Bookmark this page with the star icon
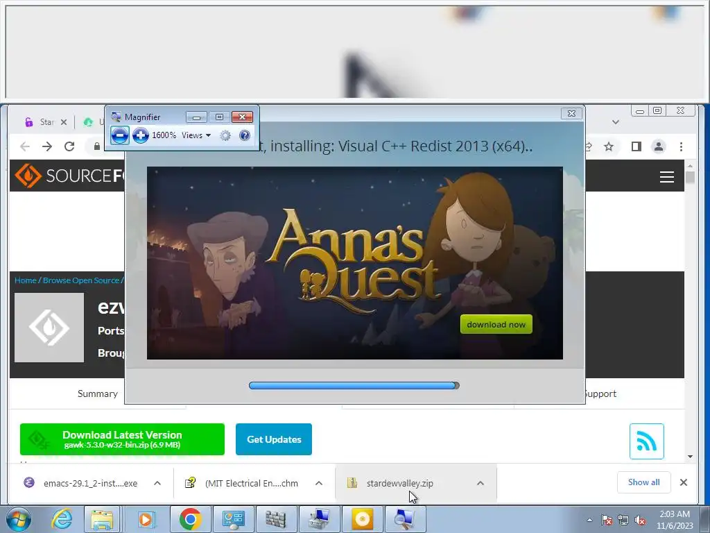This screenshot has width=710, height=533. [609, 146]
